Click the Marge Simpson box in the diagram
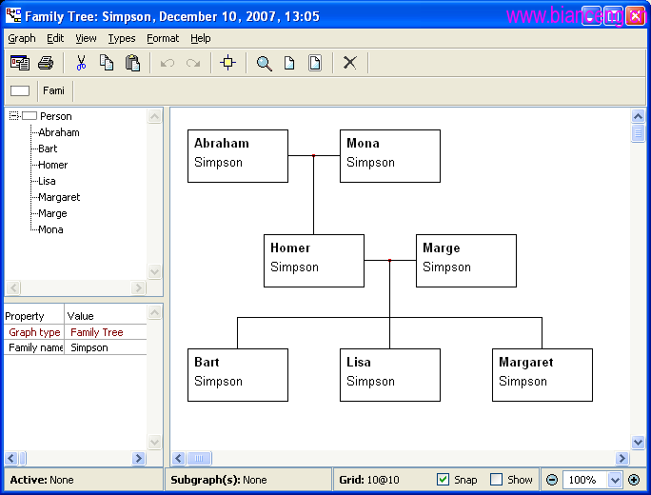 coord(466,261)
